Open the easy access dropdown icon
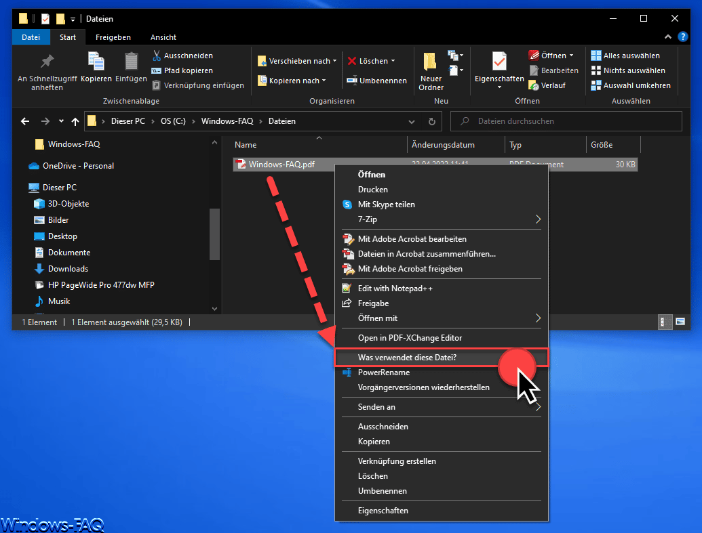Screen dimensions: 702x533 point(455,70)
